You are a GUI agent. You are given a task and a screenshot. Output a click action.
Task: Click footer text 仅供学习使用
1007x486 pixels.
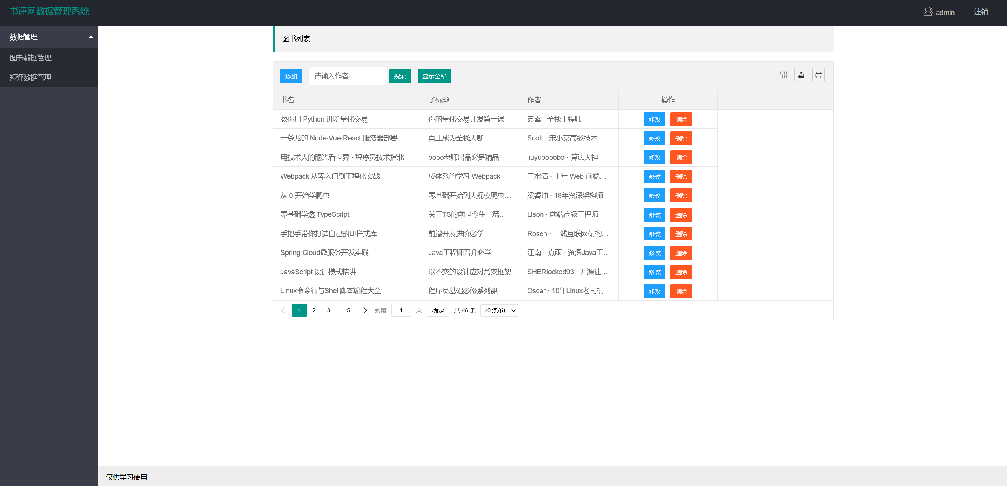click(126, 477)
